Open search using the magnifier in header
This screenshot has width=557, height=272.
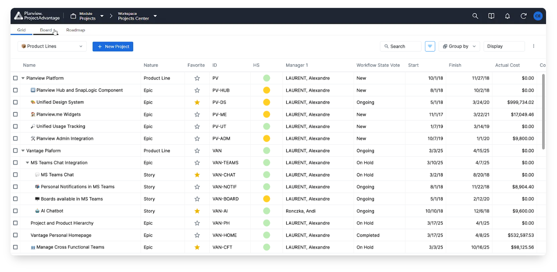point(475,16)
